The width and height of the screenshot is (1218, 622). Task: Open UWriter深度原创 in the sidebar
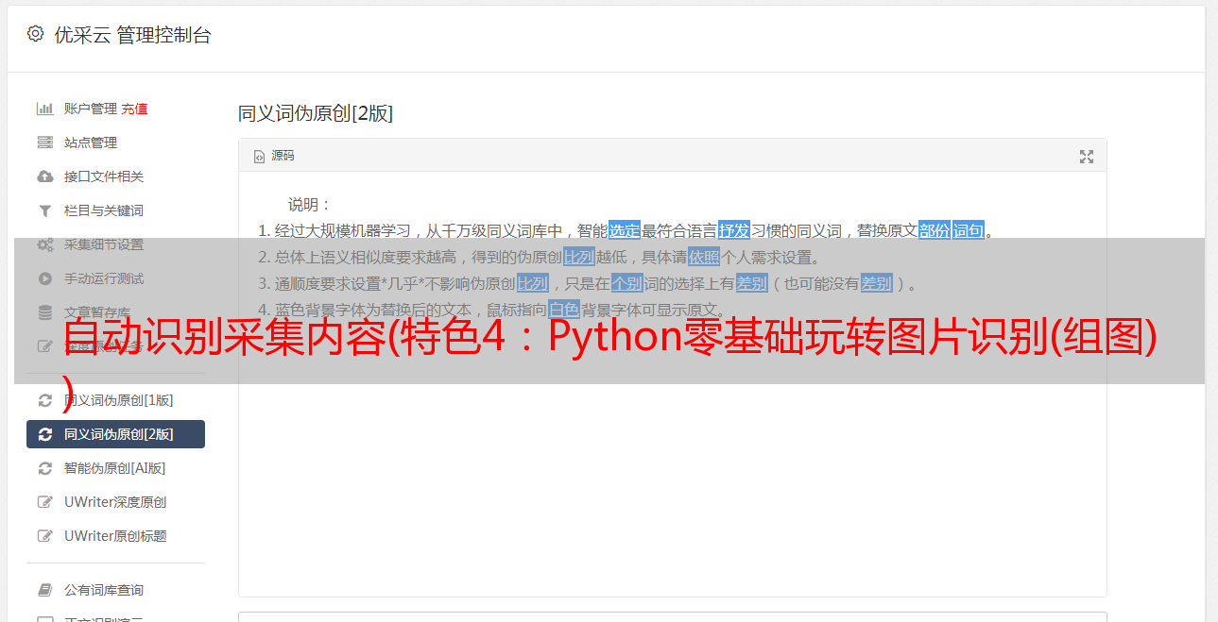coord(115,502)
